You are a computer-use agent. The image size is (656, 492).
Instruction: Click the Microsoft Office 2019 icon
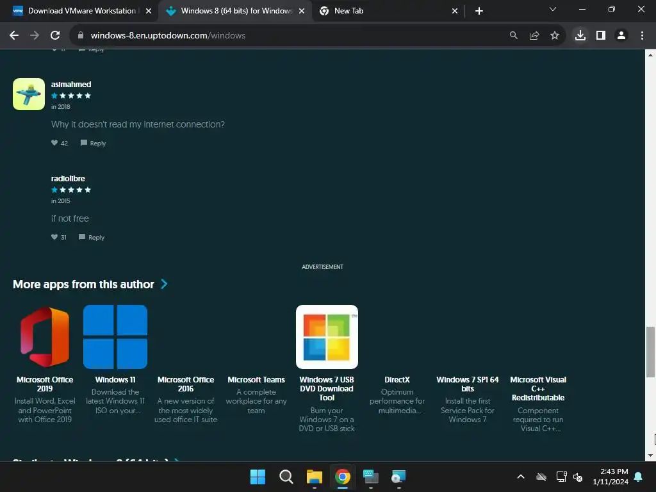45,337
